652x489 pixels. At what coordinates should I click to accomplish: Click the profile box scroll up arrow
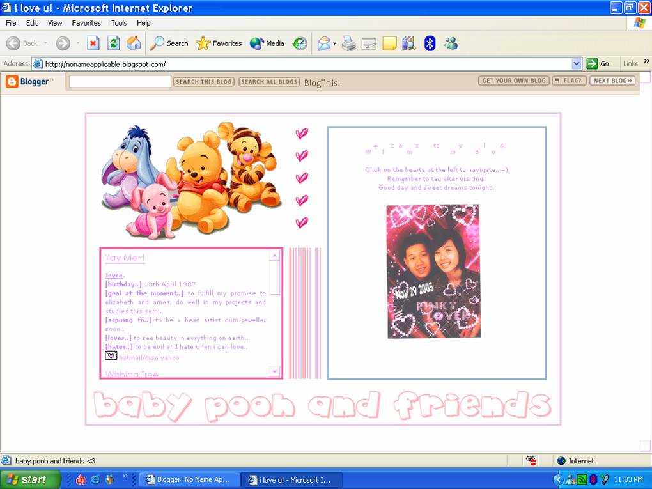click(275, 255)
